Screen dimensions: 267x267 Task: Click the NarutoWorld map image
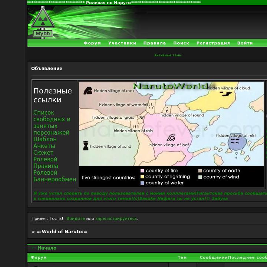click(171, 135)
